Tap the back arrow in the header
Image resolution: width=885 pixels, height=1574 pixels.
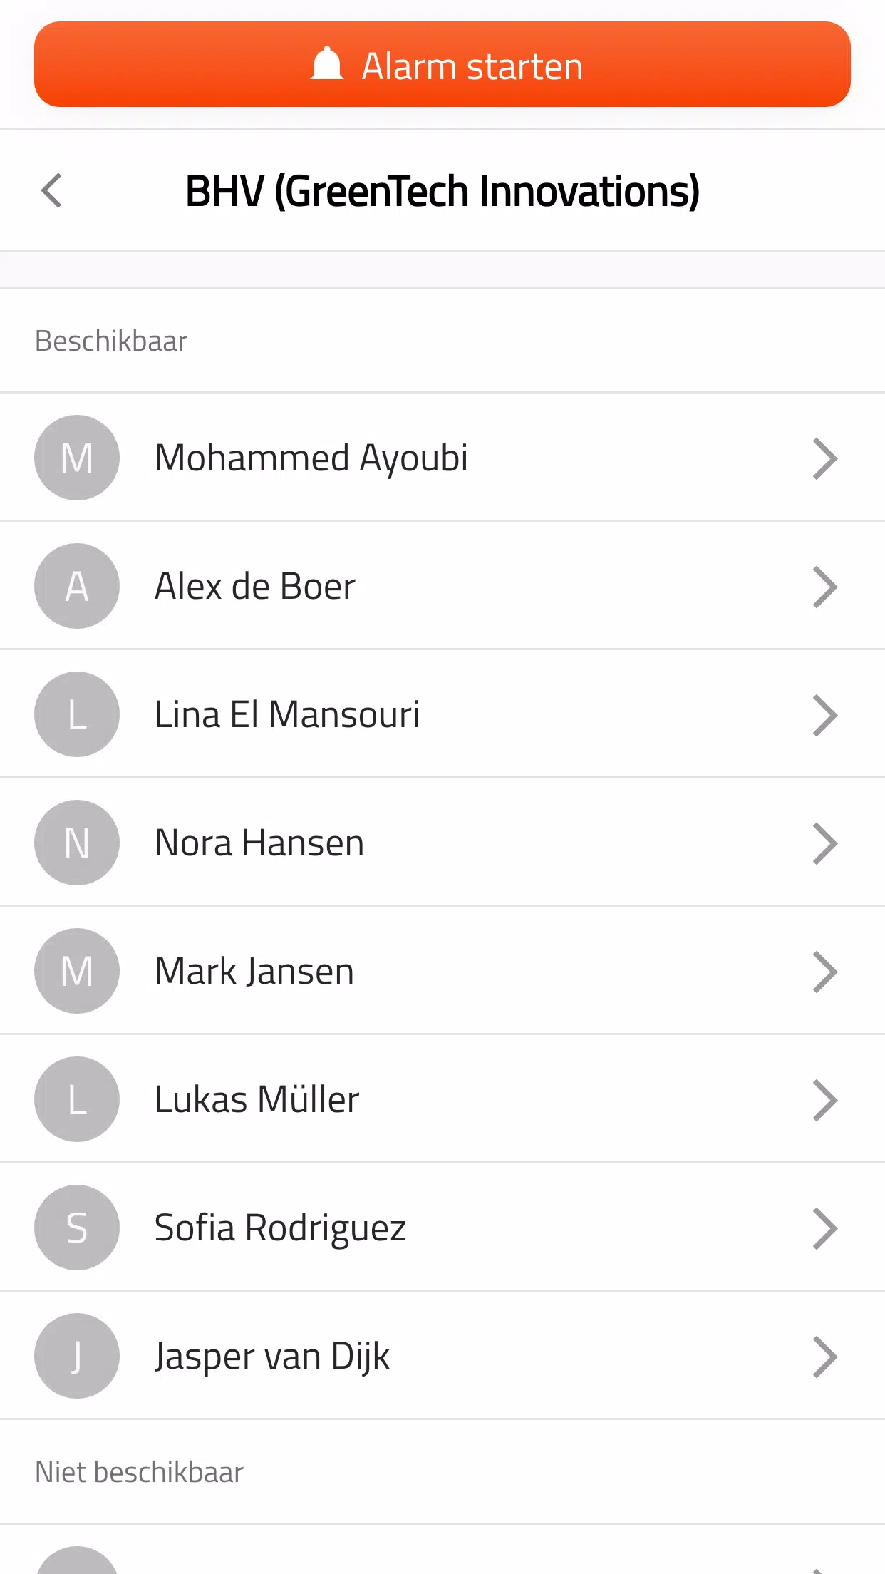click(52, 190)
